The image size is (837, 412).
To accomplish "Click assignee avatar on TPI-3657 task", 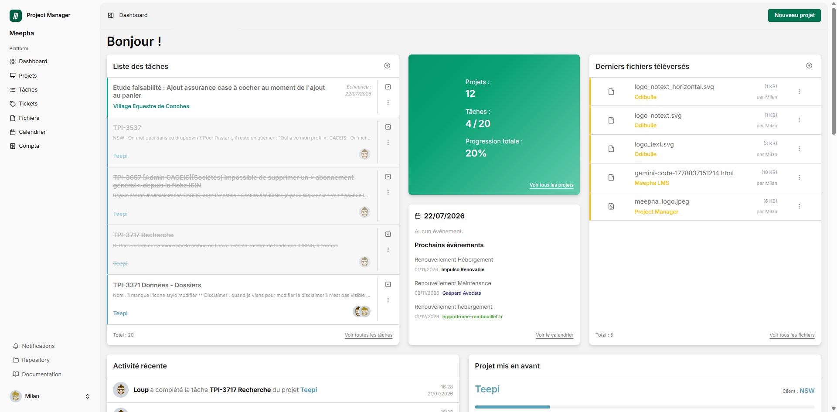I will coord(365,212).
